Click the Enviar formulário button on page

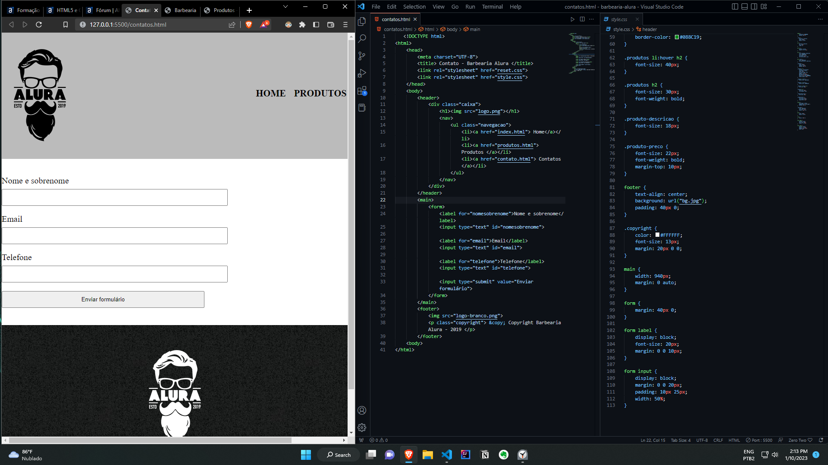coord(103,299)
